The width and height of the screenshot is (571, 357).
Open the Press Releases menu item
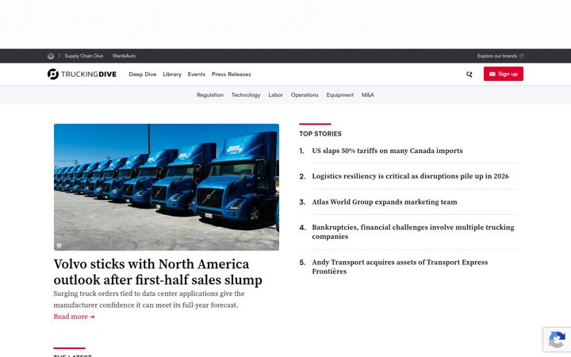(x=232, y=75)
